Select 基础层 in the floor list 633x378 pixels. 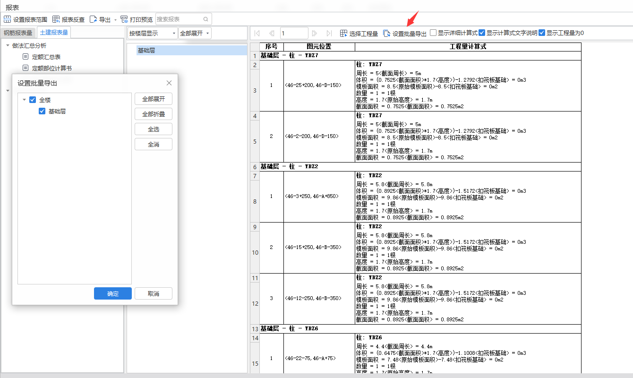coord(192,50)
